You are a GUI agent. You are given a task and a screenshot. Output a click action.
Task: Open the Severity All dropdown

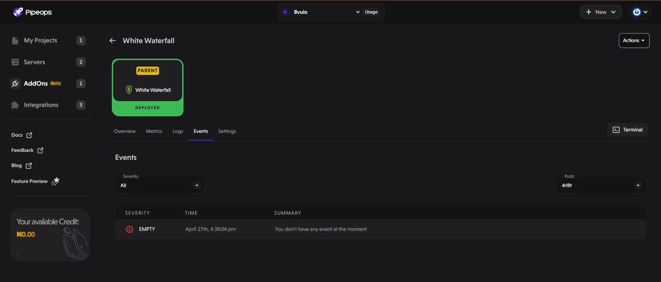click(x=160, y=185)
